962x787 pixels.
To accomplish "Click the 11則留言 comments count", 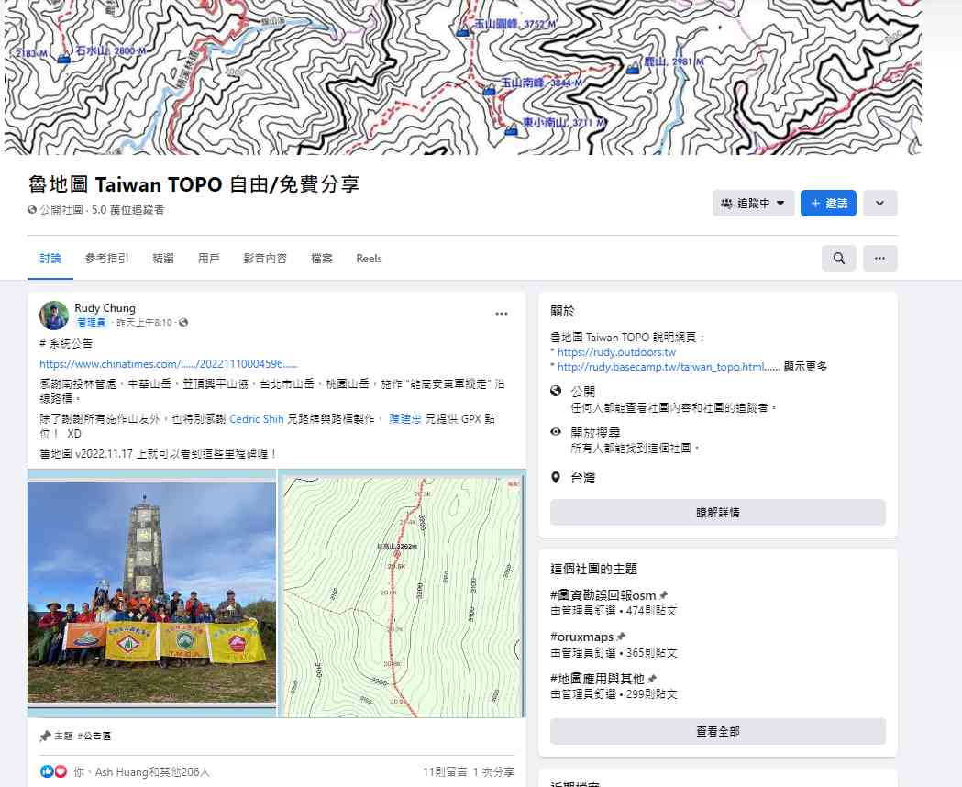I will tap(444, 772).
